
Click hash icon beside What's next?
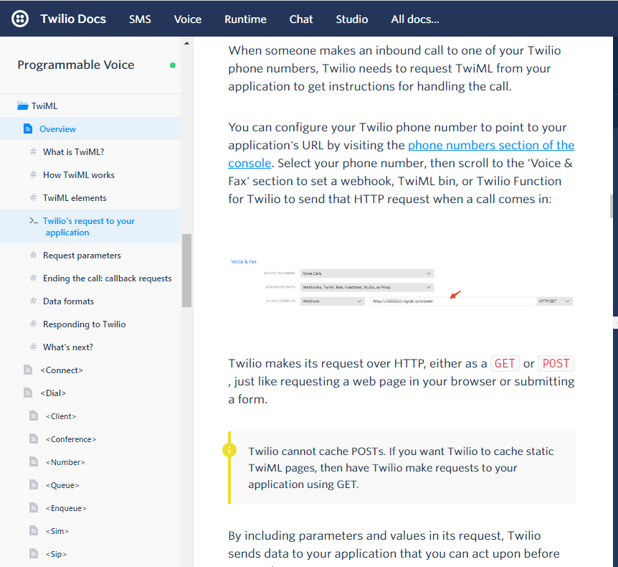34,347
